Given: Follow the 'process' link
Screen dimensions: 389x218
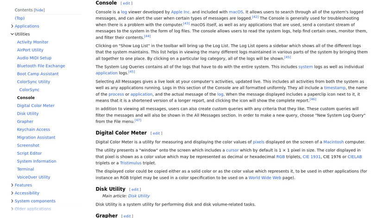Looking at the screenshot, I should (116, 94).
